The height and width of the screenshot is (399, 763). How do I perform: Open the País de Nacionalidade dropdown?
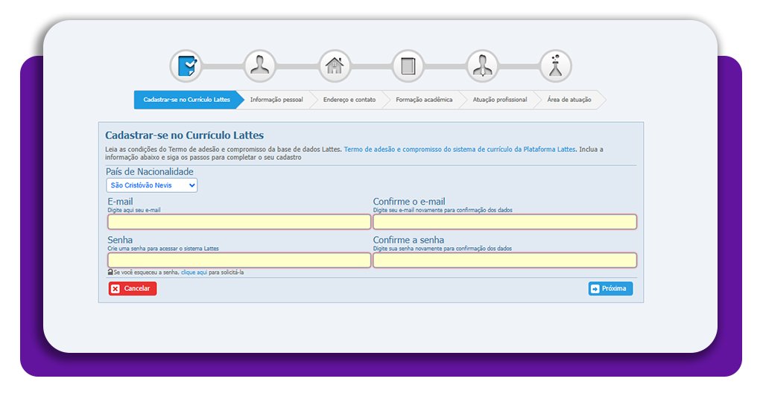[152, 185]
